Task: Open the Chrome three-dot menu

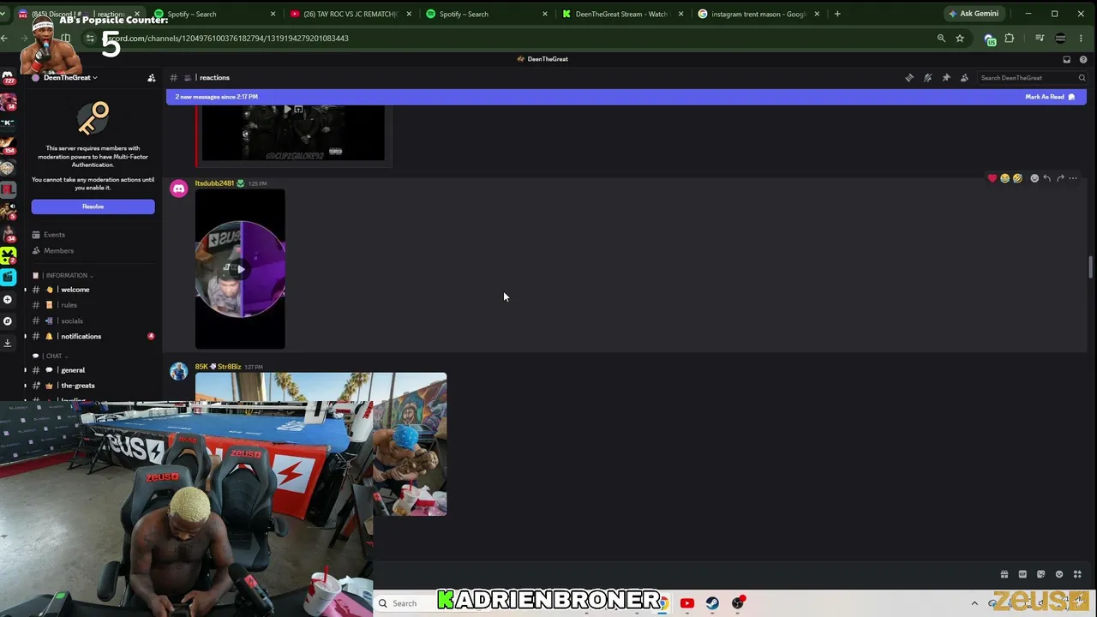Action: [x=1082, y=38]
